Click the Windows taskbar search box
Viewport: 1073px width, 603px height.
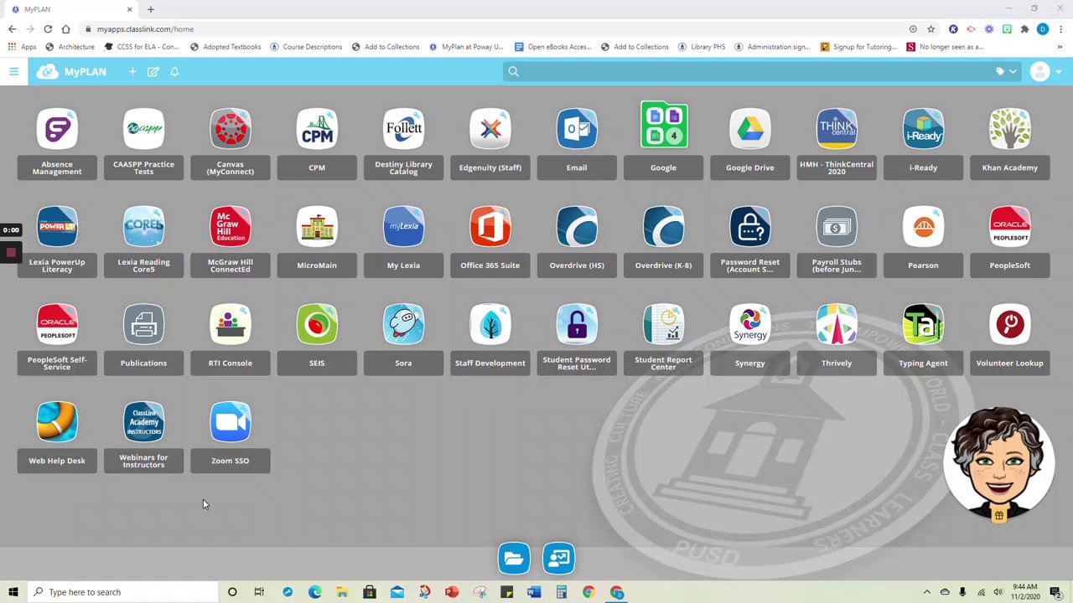(124, 592)
